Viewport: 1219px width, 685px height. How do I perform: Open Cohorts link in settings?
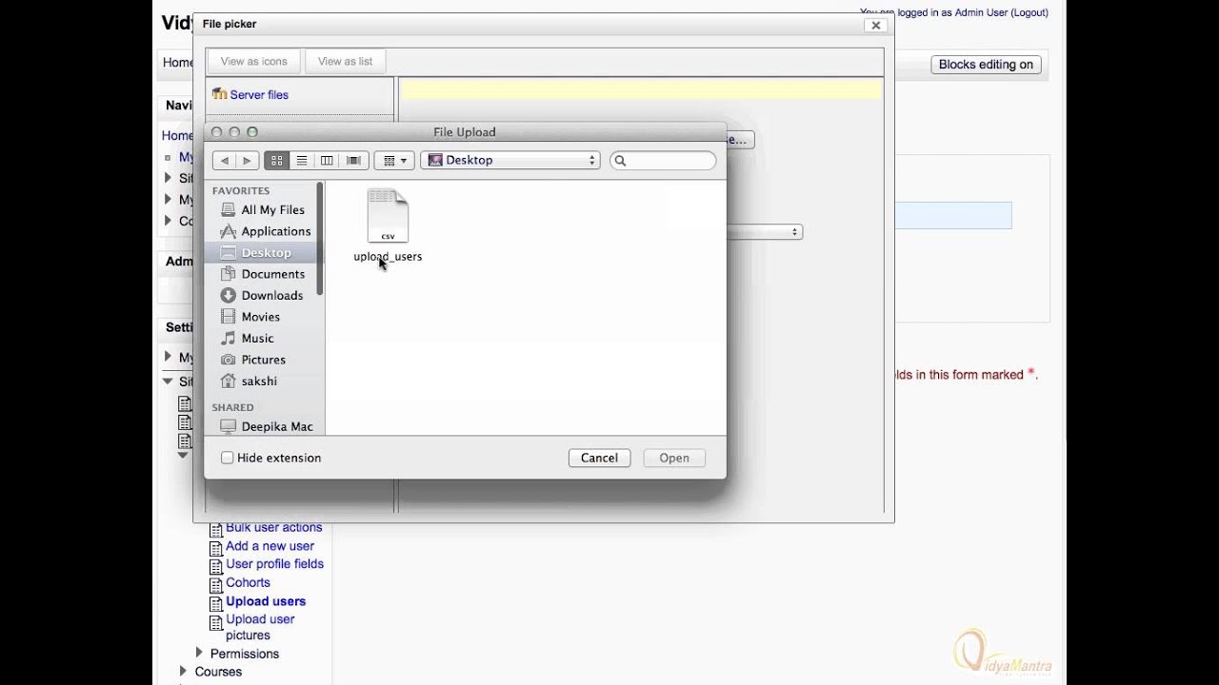pyautogui.click(x=248, y=582)
